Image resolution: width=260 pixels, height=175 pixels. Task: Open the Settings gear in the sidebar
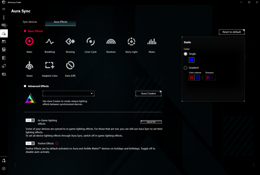point(4,169)
